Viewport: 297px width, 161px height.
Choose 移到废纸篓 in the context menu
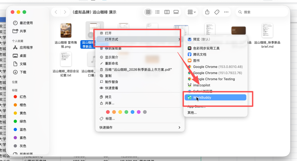point(140,48)
